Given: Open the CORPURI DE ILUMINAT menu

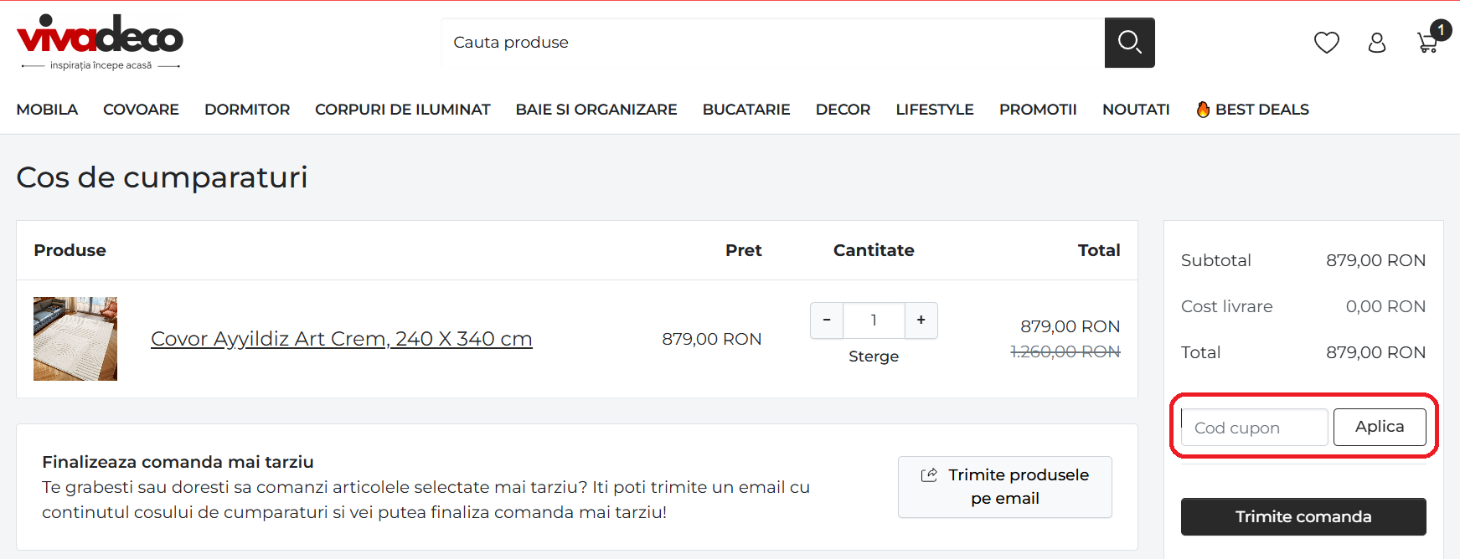Looking at the screenshot, I should click(402, 110).
